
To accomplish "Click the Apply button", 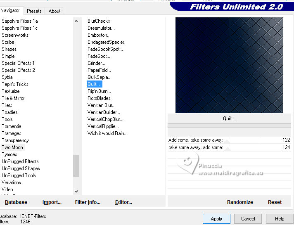I will coord(216,219).
